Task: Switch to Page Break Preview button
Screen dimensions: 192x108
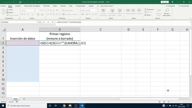Action: [x=169, y=102]
